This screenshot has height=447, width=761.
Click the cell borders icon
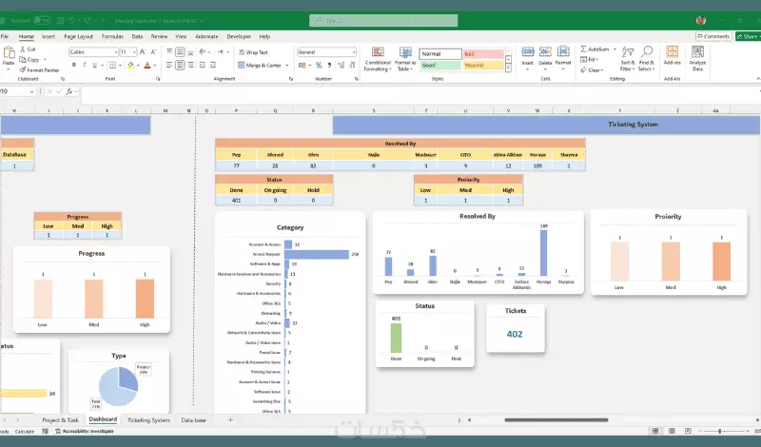(112, 65)
